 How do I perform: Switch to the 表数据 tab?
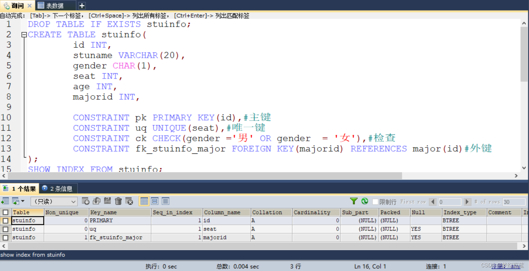coord(55,6)
